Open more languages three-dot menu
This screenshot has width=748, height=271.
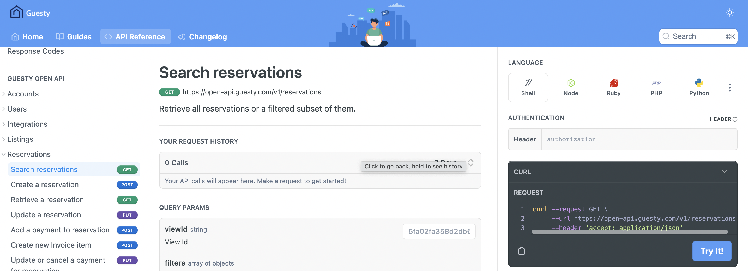coord(729,88)
